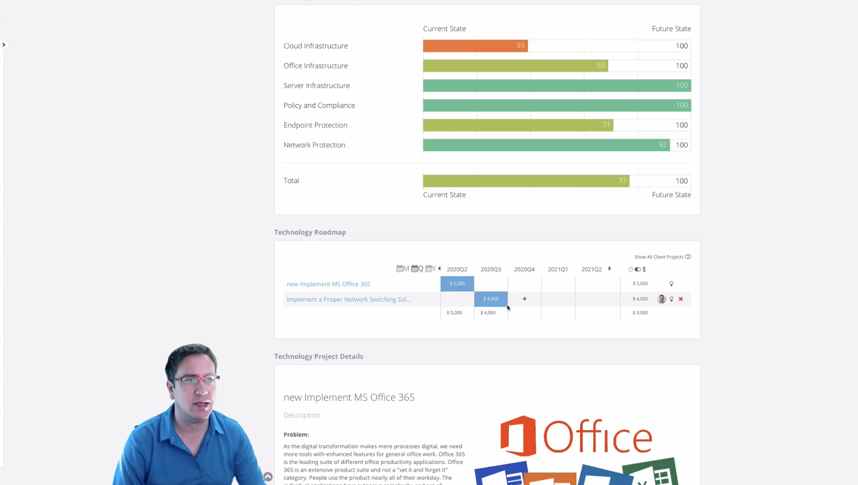
Task: Select the $4,000 bar in 2020Q3
Action: (x=491, y=299)
